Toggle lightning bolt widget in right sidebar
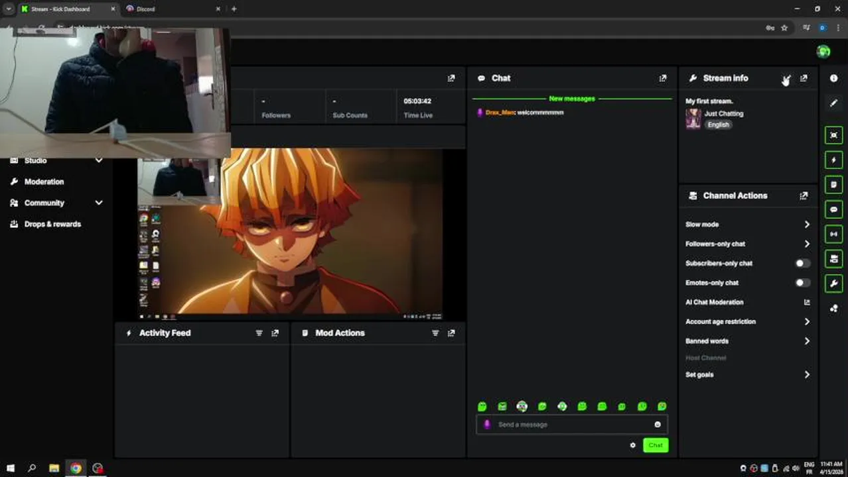This screenshot has width=848, height=477. pos(833,160)
